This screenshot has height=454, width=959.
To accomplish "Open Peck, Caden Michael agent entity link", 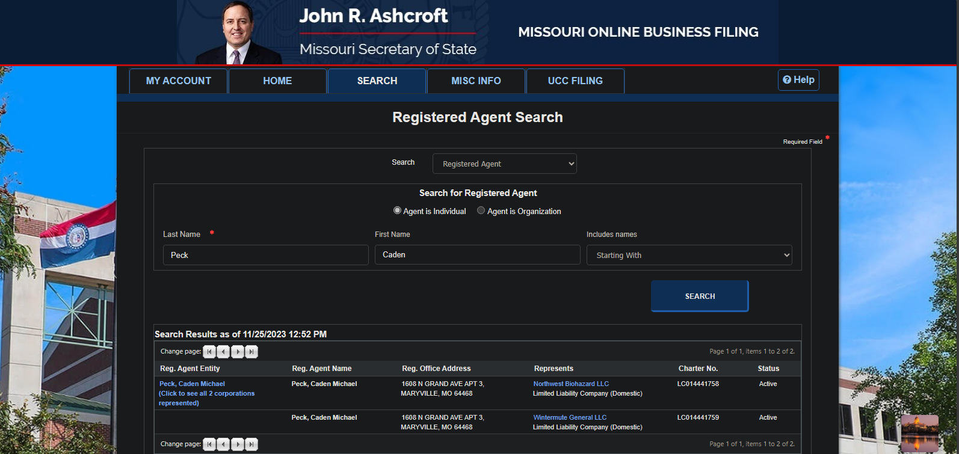I will (x=192, y=384).
